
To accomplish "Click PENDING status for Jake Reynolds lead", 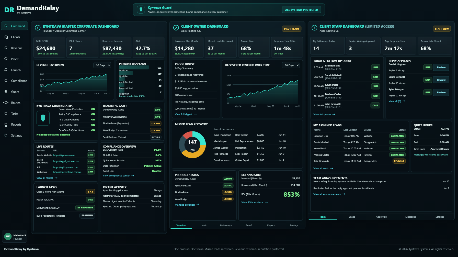I will pos(399,161).
